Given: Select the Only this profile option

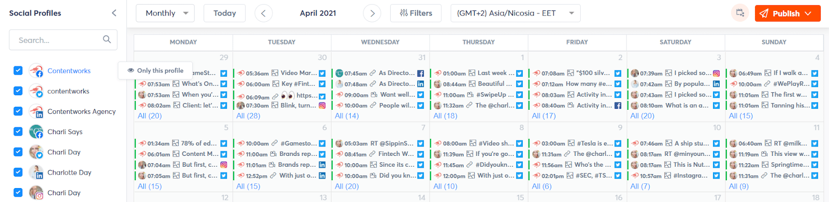Looking at the screenshot, I should pyautogui.click(x=155, y=70).
